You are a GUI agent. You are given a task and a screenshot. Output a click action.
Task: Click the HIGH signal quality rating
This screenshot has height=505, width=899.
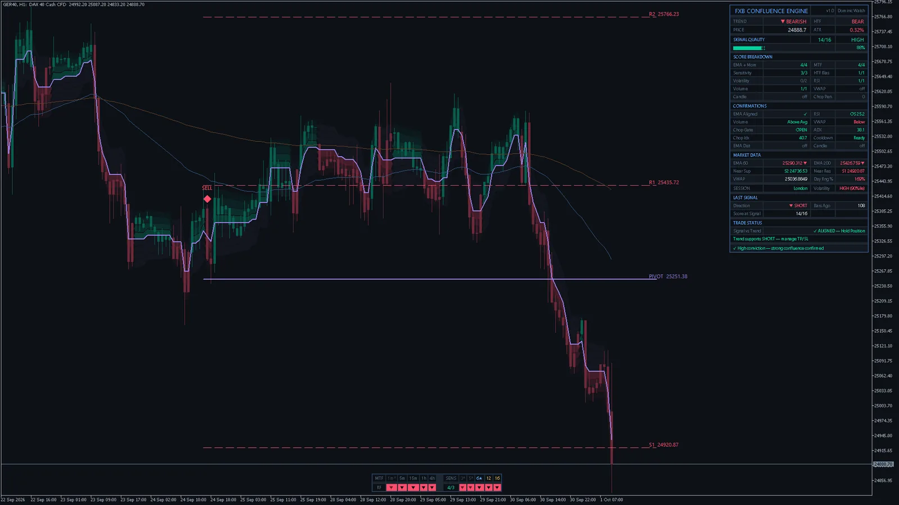857,40
